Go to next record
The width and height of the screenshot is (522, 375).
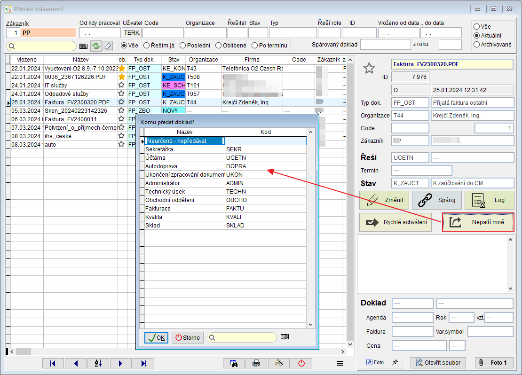(x=120, y=363)
